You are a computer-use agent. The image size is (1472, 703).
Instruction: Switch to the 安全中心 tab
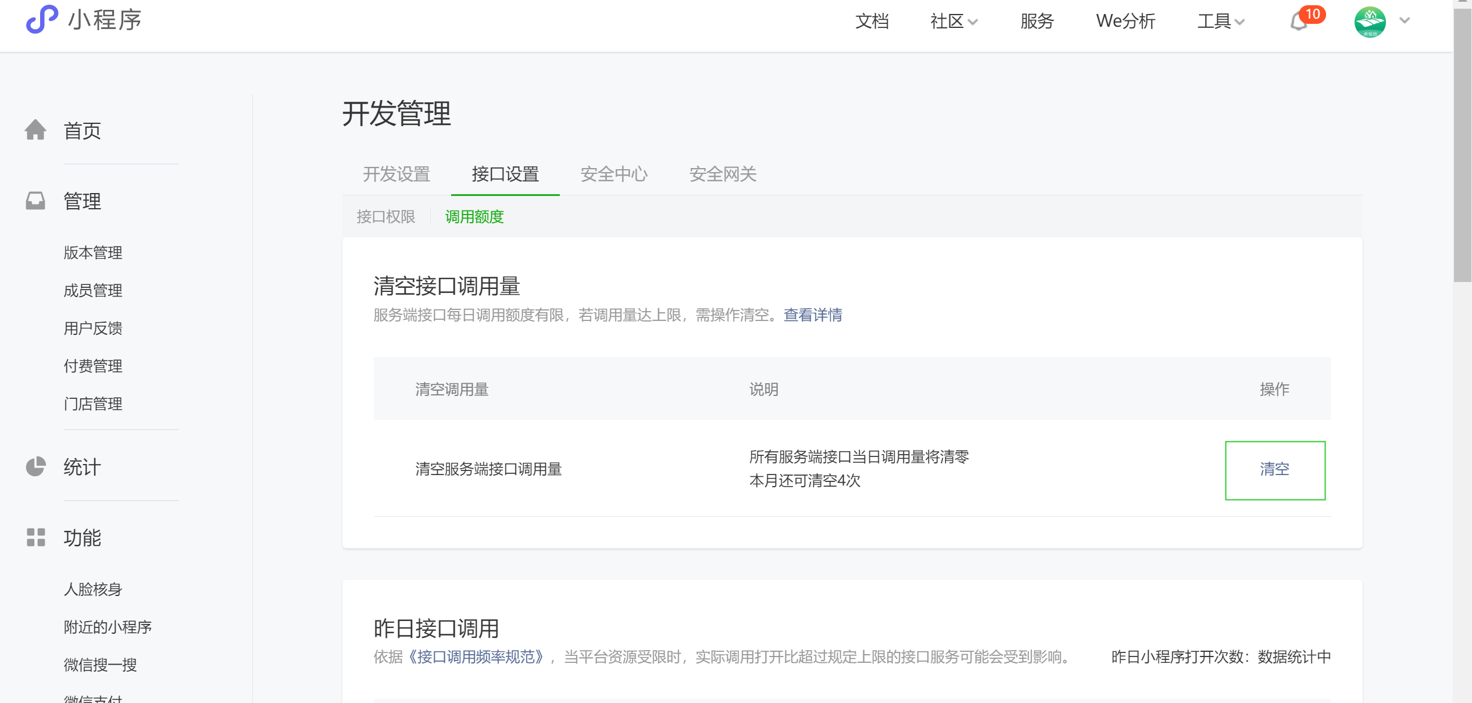pos(614,174)
